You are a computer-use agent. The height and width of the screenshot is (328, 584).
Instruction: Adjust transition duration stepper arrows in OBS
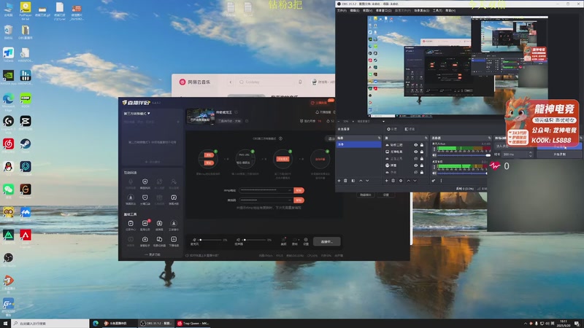coord(531,154)
